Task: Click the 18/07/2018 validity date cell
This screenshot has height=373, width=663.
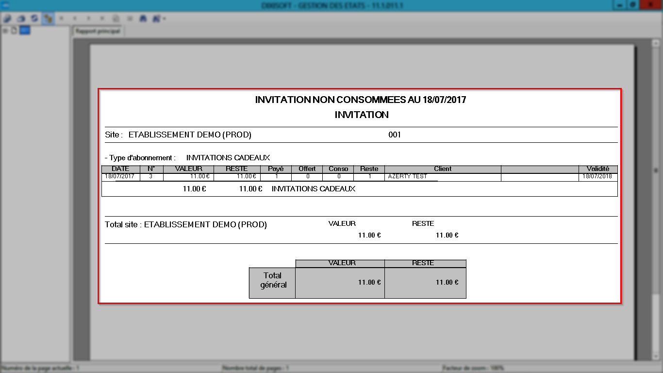Action: tap(598, 177)
